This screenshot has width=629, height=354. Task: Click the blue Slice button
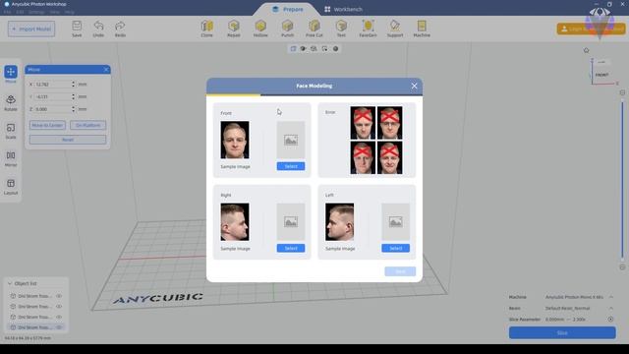562,332
